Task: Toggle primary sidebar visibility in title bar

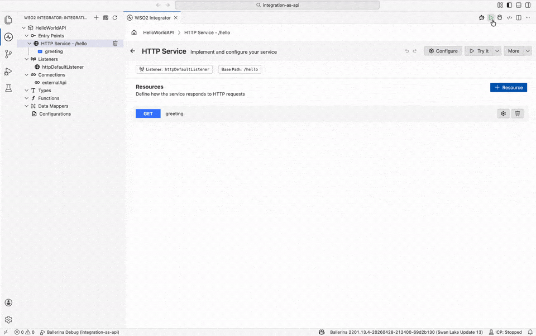Action: [x=509, y=5]
